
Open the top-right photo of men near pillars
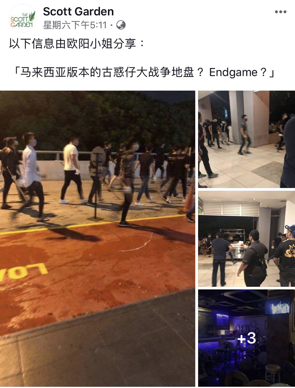(247, 139)
